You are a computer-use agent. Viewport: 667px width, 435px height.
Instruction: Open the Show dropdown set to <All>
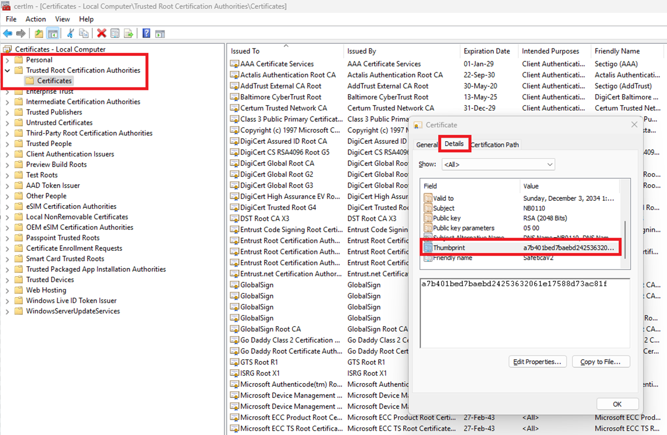[498, 164]
